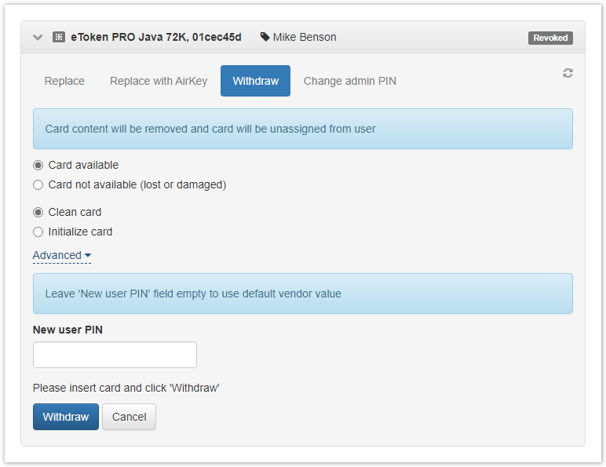Choose the Initialize card option

38,232
